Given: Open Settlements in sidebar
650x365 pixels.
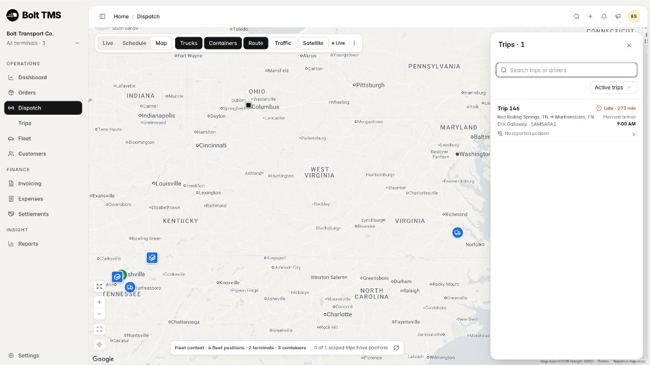Looking at the screenshot, I should [x=43, y=214].
